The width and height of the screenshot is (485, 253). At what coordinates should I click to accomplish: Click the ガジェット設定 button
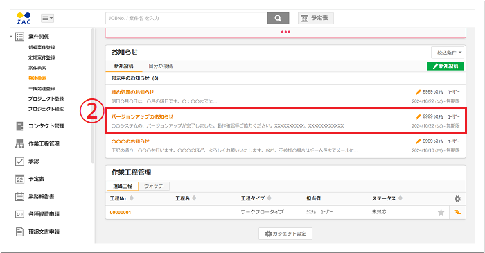[x=285, y=234]
